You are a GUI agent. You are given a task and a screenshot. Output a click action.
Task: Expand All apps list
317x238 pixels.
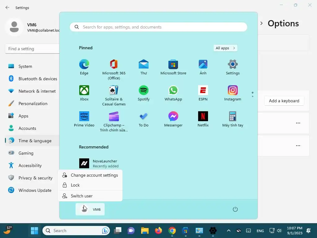(225, 48)
